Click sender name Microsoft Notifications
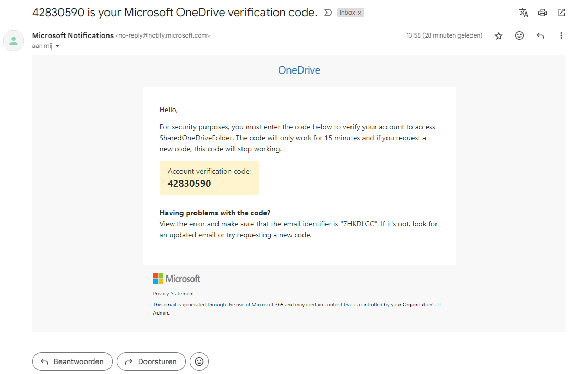This screenshot has width=569, height=374. pyautogui.click(x=72, y=35)
